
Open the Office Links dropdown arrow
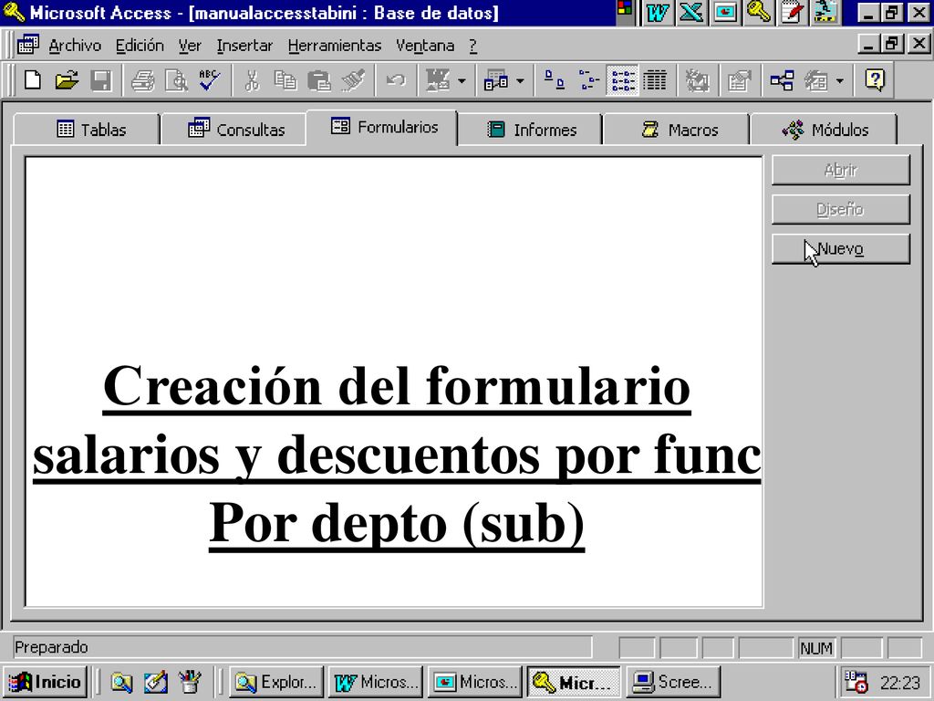(x=462, y=80)
